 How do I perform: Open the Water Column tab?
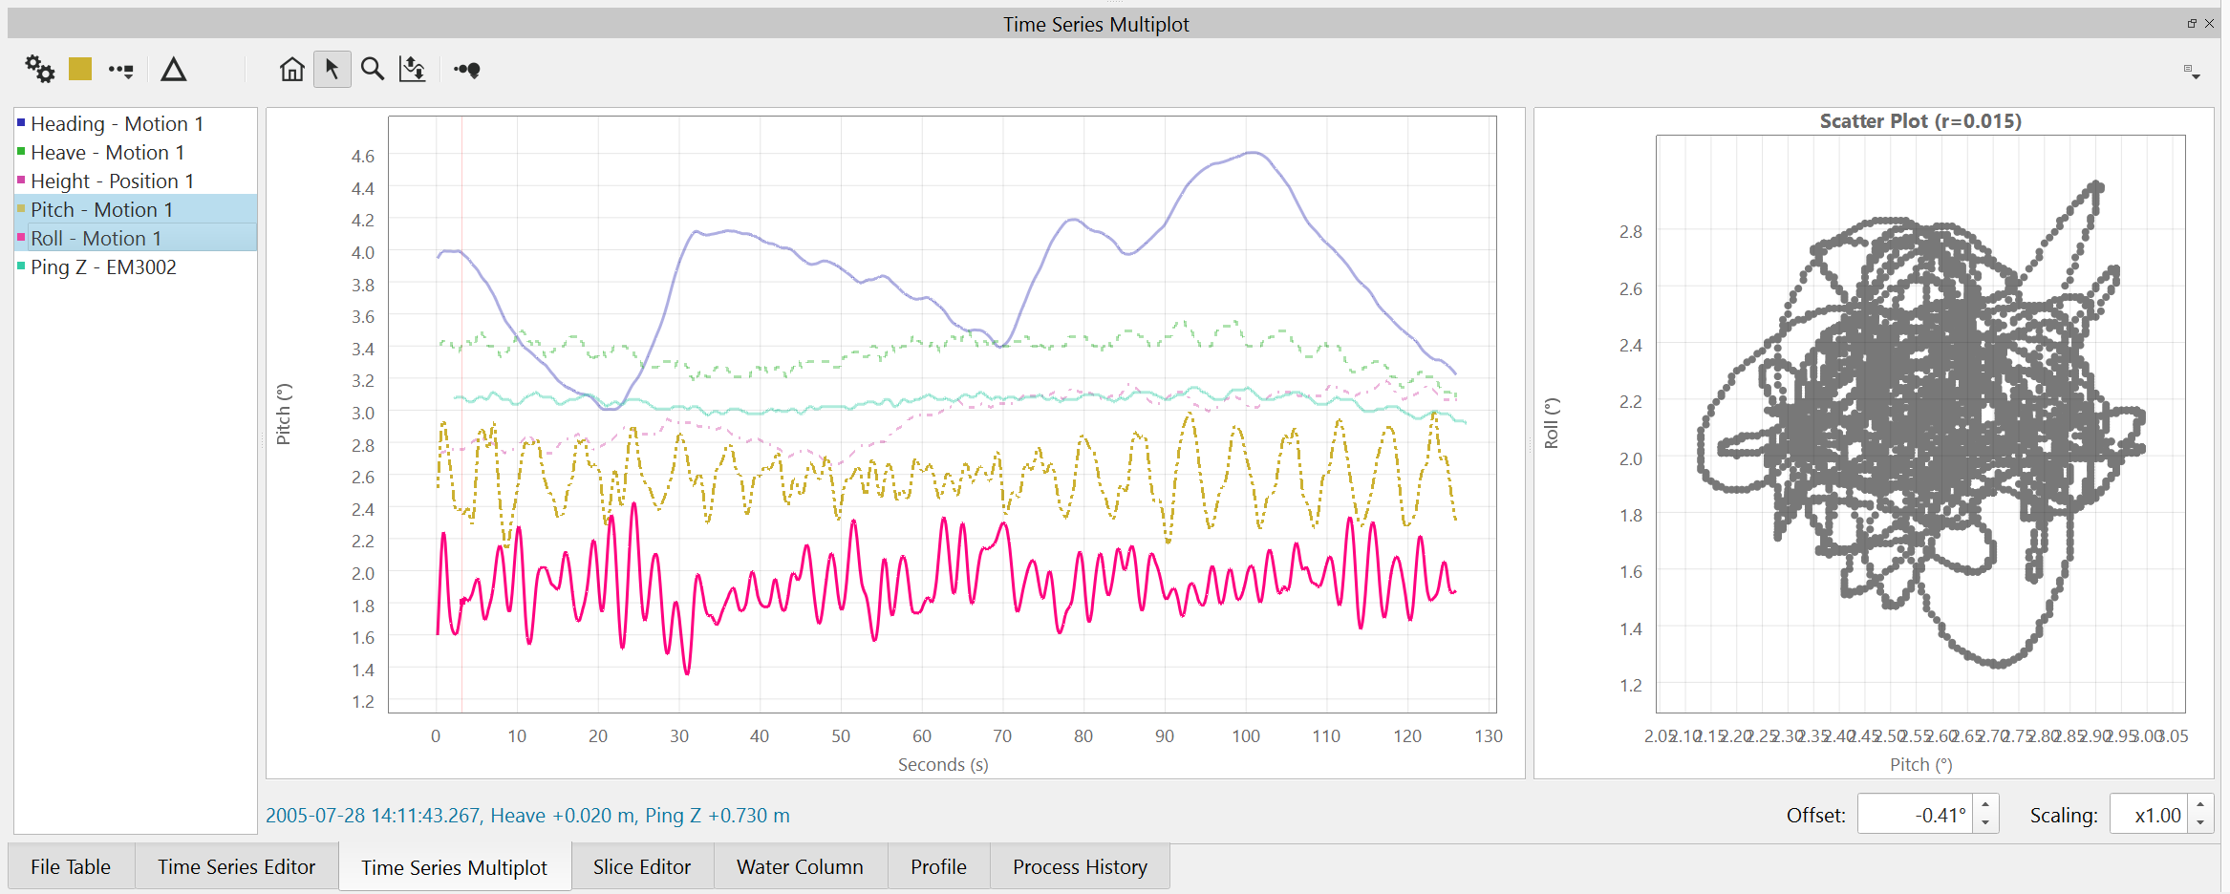click(x=800, y=867)
